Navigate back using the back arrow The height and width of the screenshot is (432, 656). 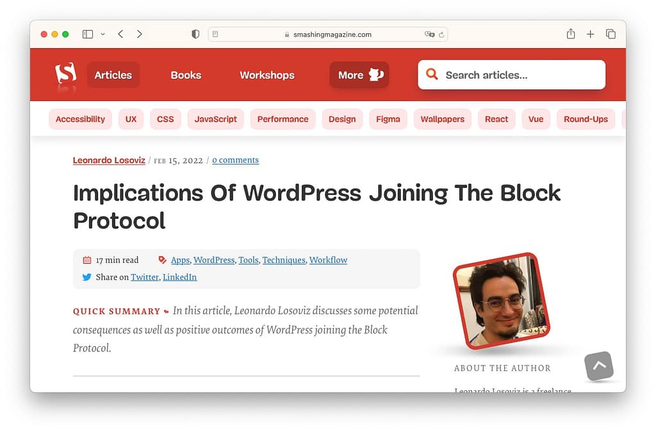coord(120,34)
